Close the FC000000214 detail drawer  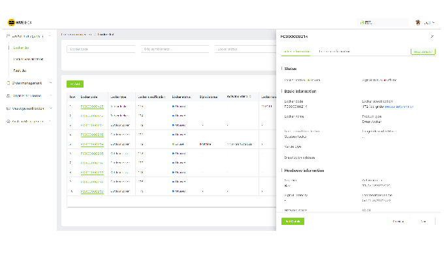pyautogui.click(x=432, y=37)
